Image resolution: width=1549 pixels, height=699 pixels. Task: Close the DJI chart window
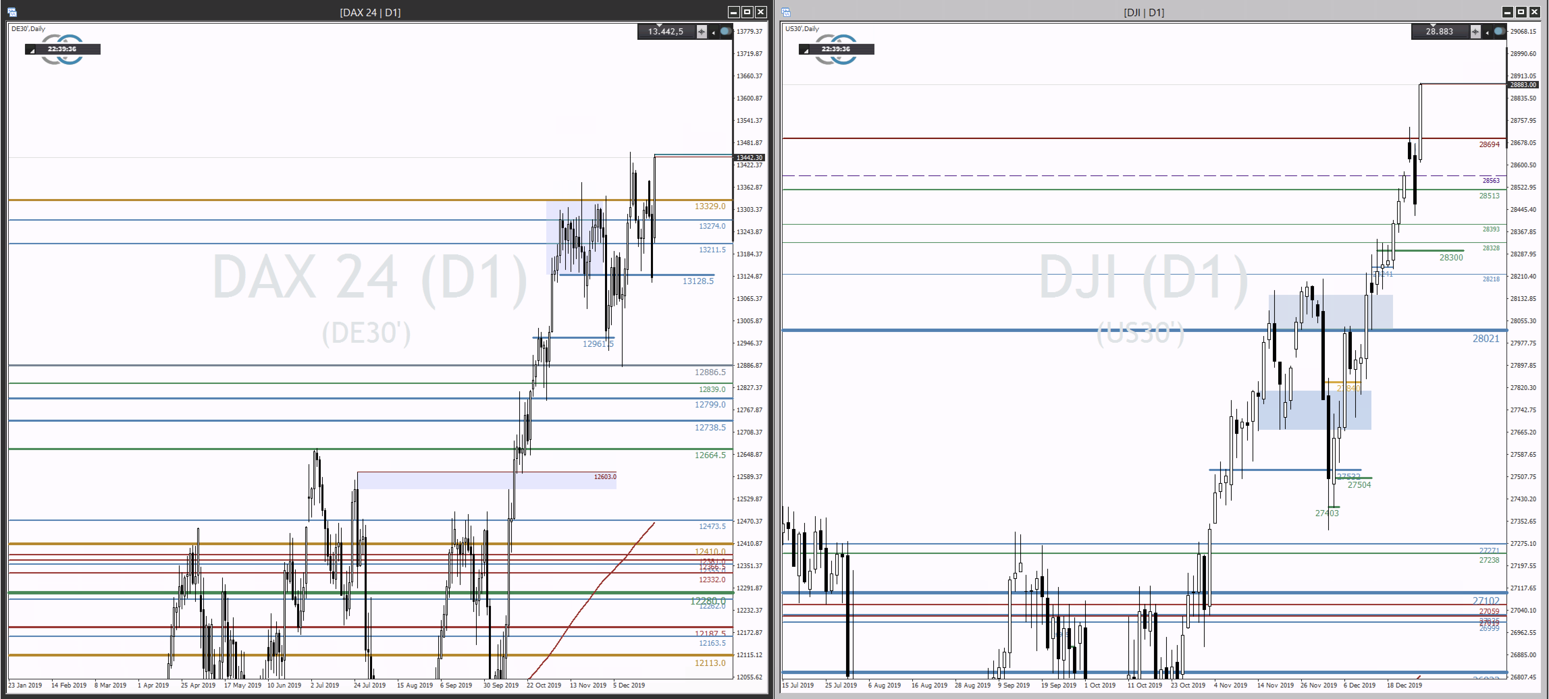1534,12
